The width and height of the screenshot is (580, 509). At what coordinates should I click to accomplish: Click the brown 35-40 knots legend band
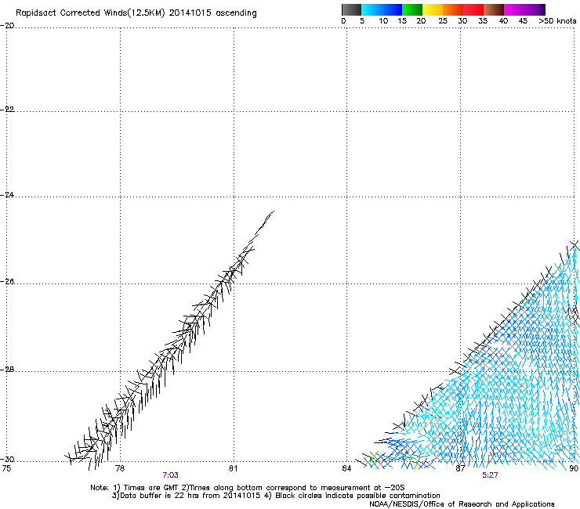pos(494,9)
